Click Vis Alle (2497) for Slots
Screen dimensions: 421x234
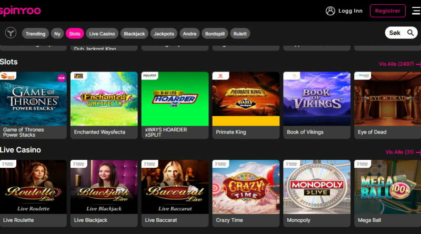(399, 64)
